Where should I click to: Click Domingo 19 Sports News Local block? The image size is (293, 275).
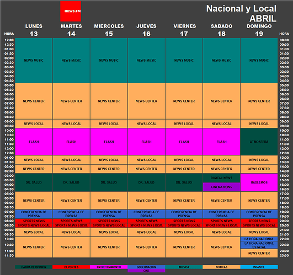(259, 225)
